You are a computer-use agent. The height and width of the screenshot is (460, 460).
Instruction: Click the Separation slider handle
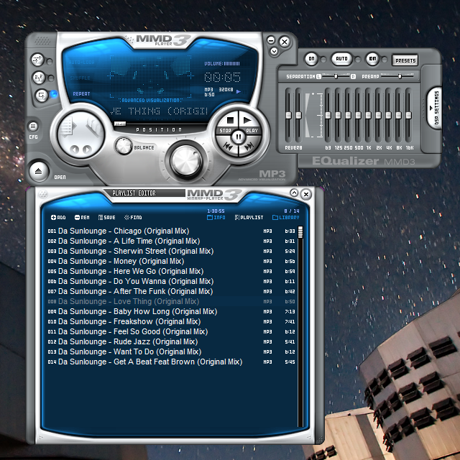336,76
